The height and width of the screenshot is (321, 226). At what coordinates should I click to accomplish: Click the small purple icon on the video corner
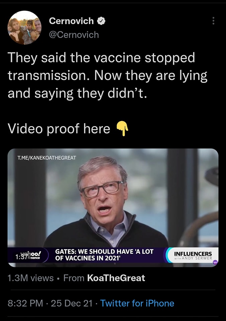click(x=215, y=262)
